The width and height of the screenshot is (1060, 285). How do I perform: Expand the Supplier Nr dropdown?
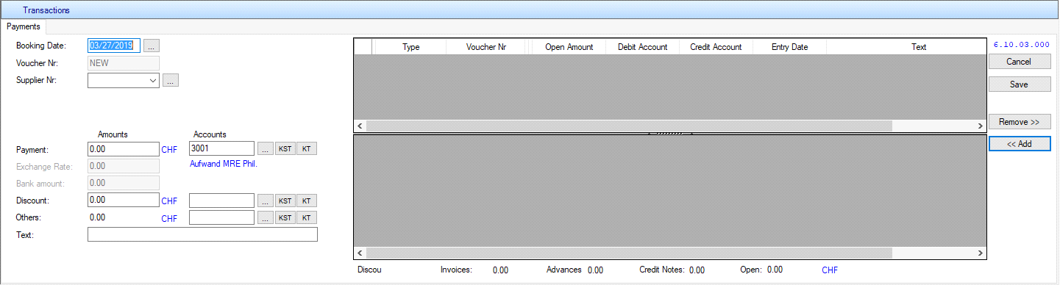(152, 81)
